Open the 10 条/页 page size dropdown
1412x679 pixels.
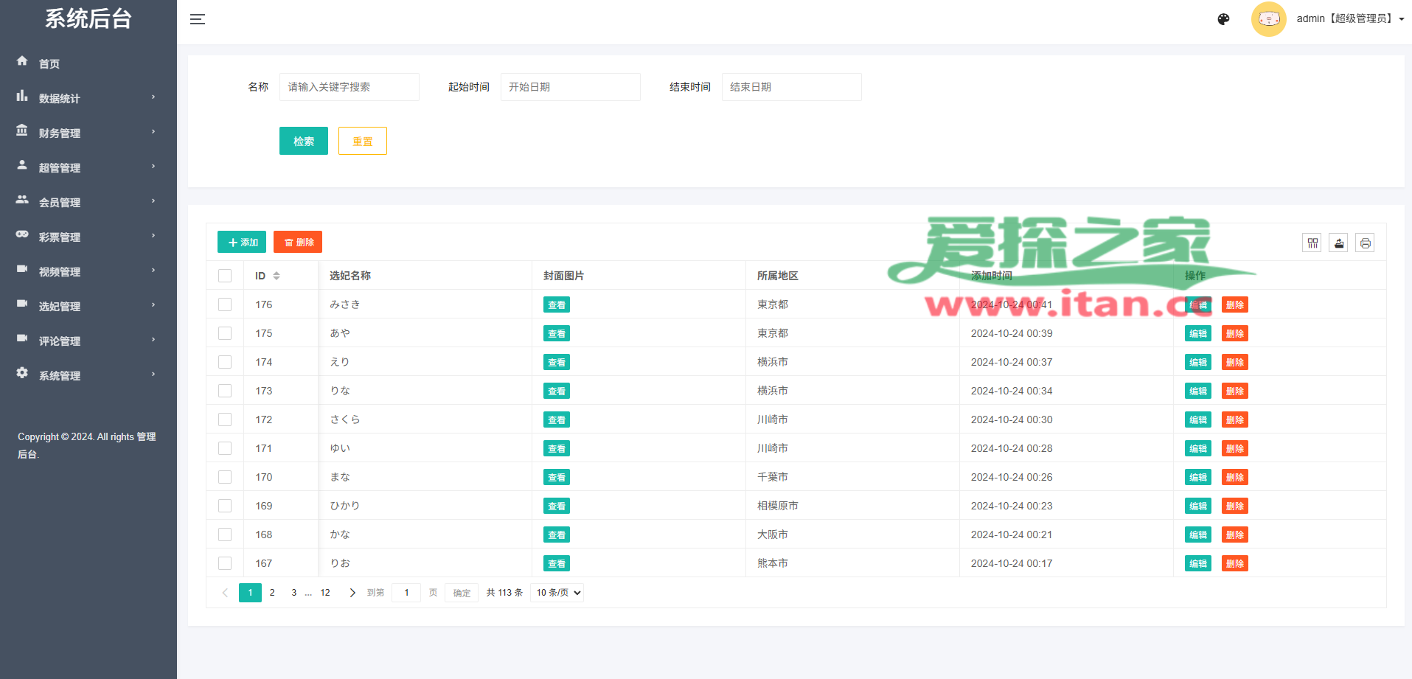[557, 593]
